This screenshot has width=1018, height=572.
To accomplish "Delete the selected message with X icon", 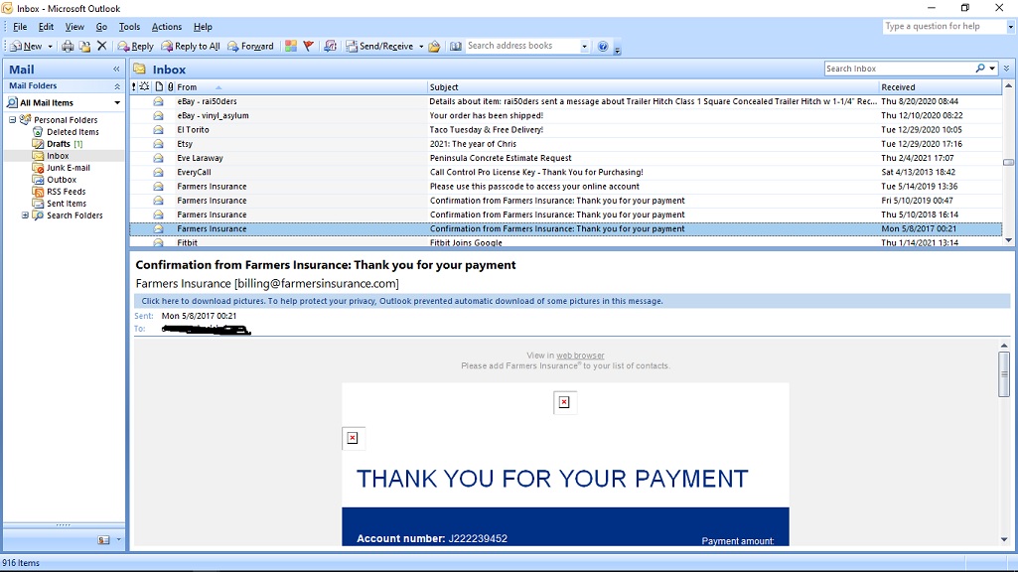I will pos(102,46).
